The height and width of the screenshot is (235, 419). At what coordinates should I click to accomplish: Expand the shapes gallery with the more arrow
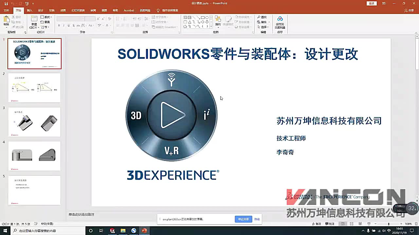[x=211, y=26]
